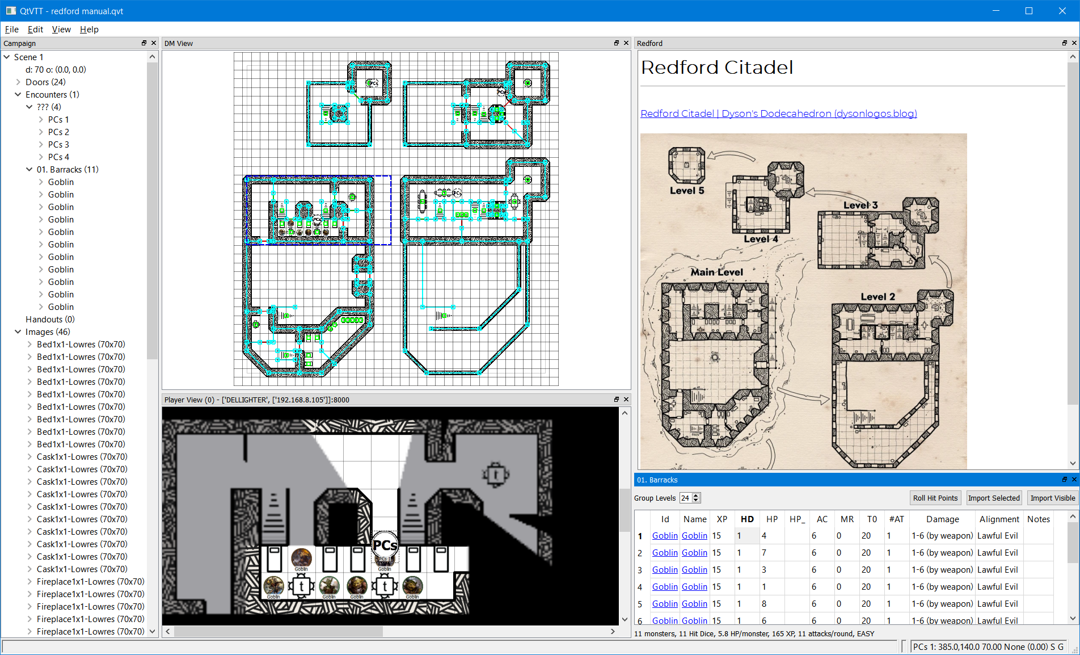Click the Redford document scroll down arrow
Screen dimensions: 1080x655
[1073, 463]
